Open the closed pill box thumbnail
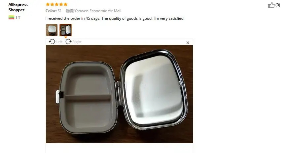This screenshot has height=153, width=287. [x=52, y=30]
